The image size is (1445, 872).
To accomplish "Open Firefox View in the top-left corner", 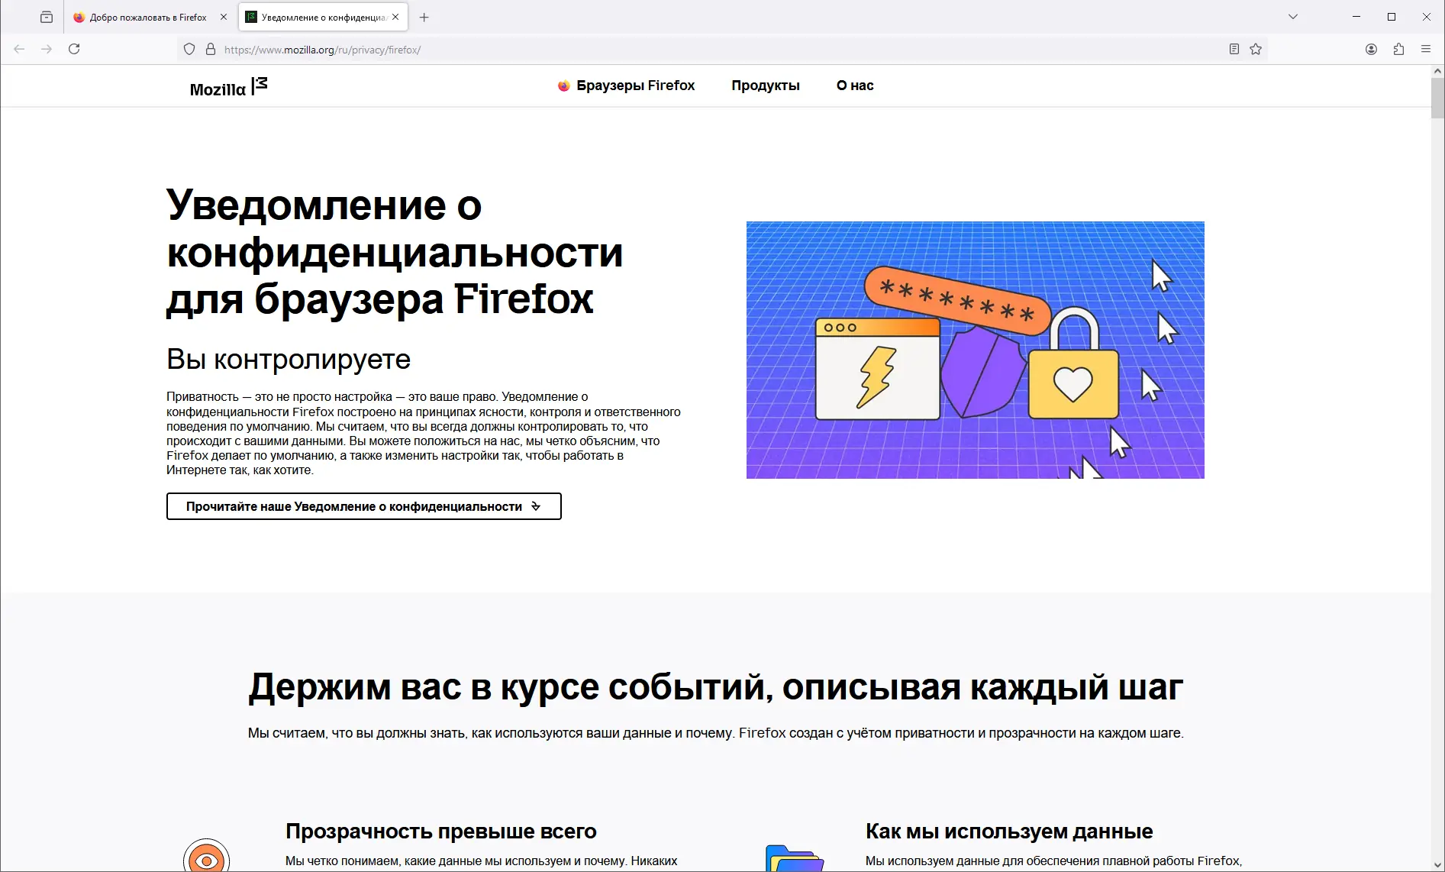I will pyautogui.click(x=46, y=17).
